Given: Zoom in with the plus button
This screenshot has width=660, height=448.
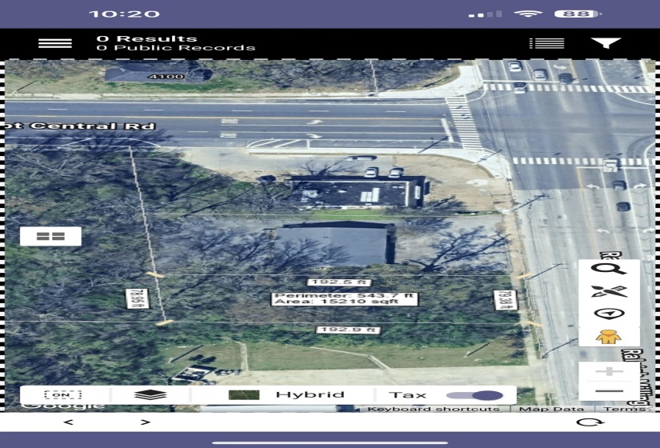Looking at the screenshot, I should (609, 371).
